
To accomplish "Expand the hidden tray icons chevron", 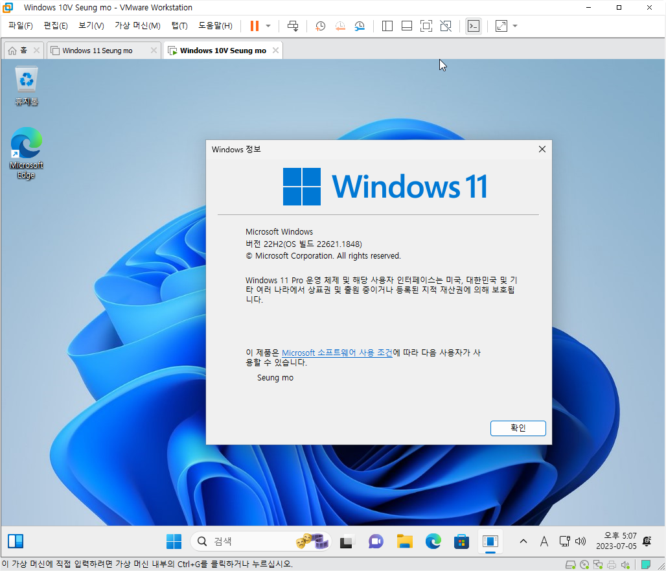I will coord(523,541).
